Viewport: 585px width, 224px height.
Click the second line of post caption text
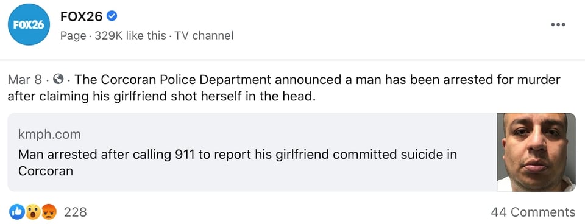point(161,97)
